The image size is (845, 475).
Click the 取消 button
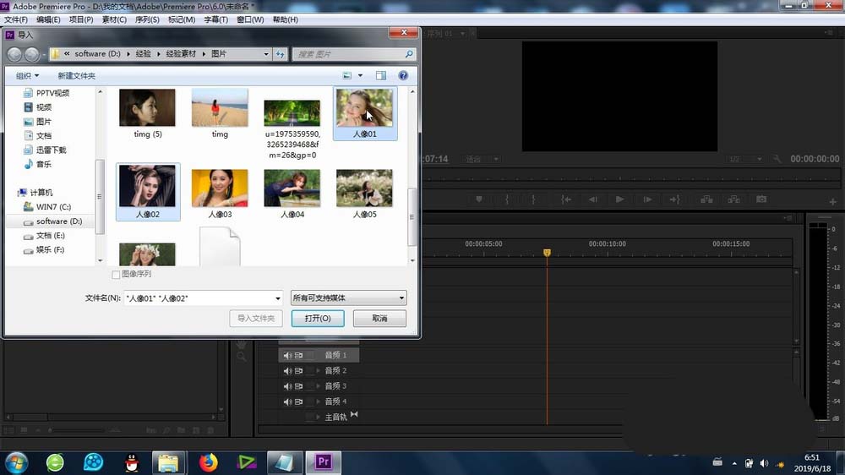pos(379,319)
